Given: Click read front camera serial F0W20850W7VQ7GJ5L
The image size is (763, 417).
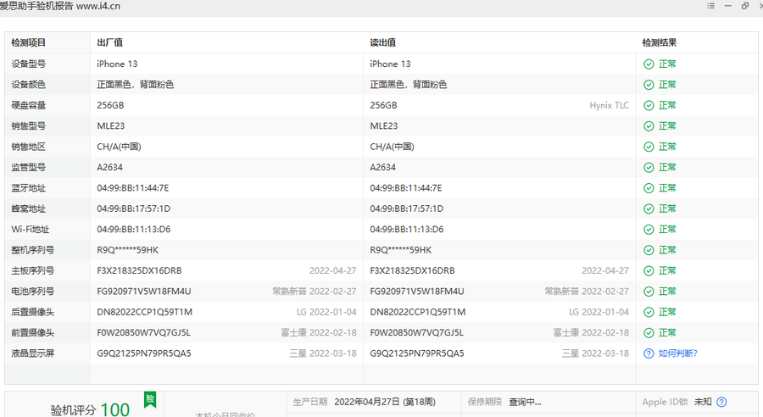Looking at the screenshot, I should (x=417, y=333).
